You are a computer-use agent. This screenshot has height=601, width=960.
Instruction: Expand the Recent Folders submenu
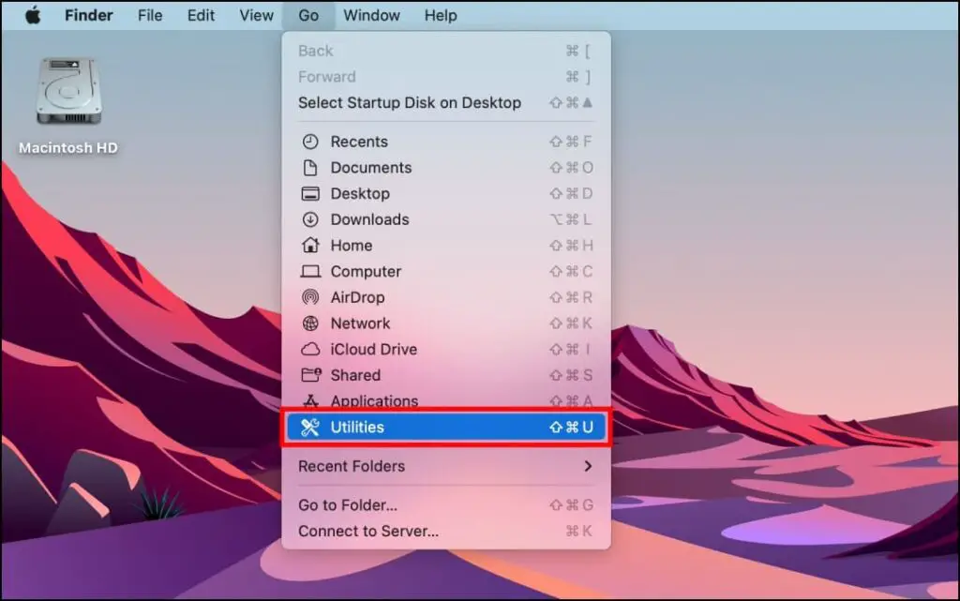point(445,466)
